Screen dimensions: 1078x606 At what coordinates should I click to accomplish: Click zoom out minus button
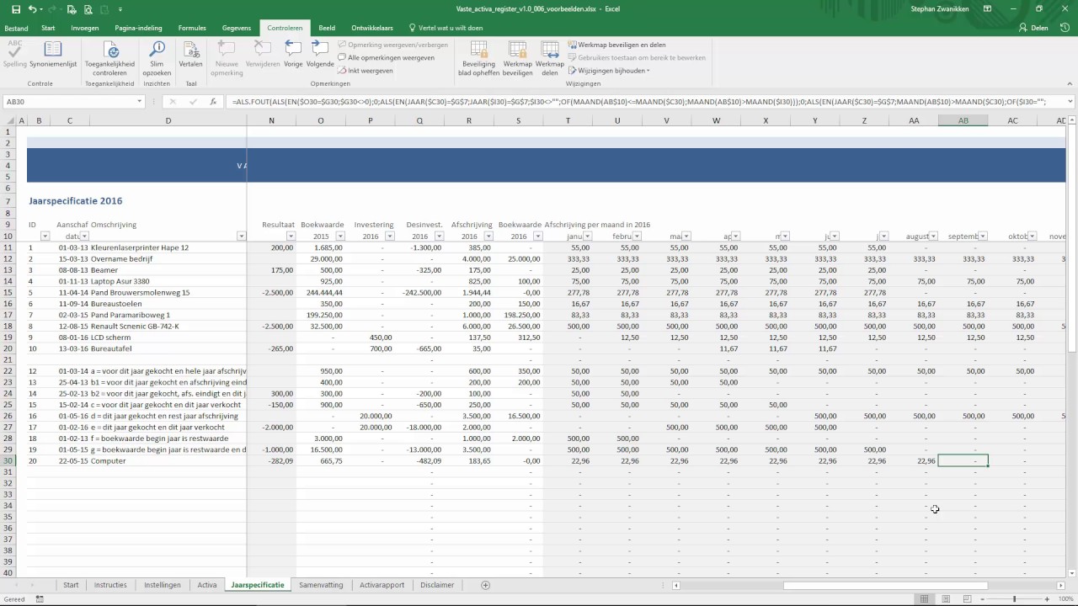[x=982, y=599]
